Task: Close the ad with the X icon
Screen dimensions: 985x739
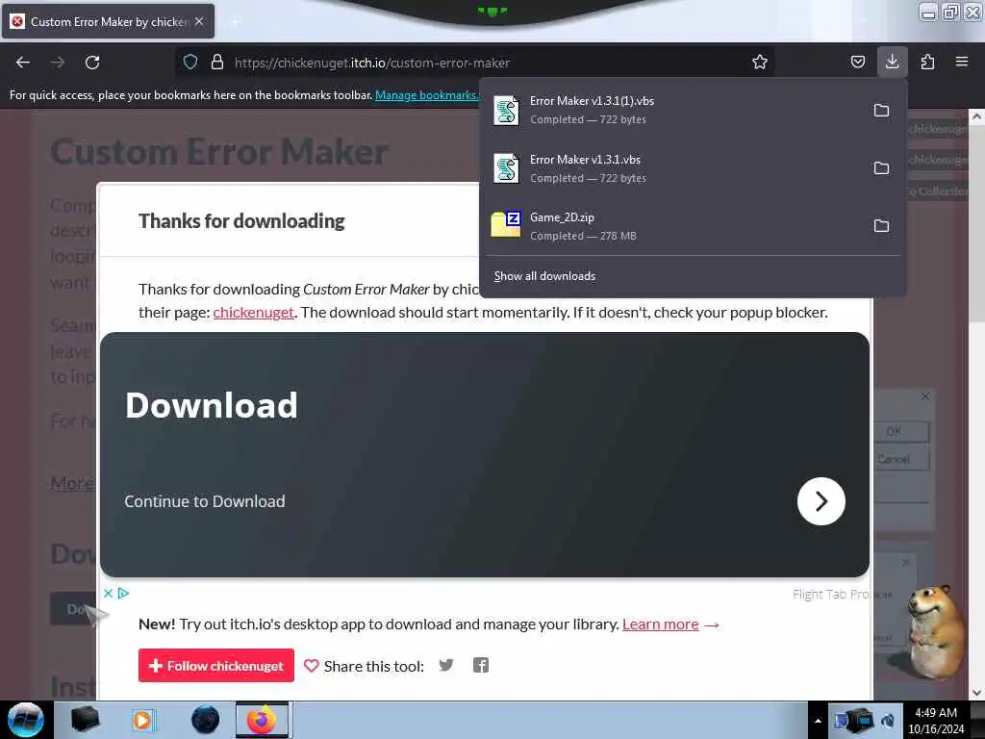Action: pyautogui.click(x=108, y=593)
